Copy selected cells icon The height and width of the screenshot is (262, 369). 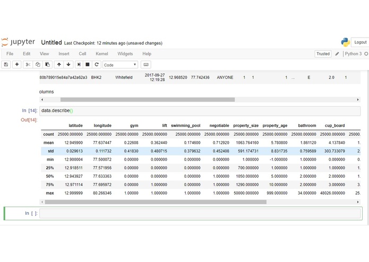coord(38,64)
